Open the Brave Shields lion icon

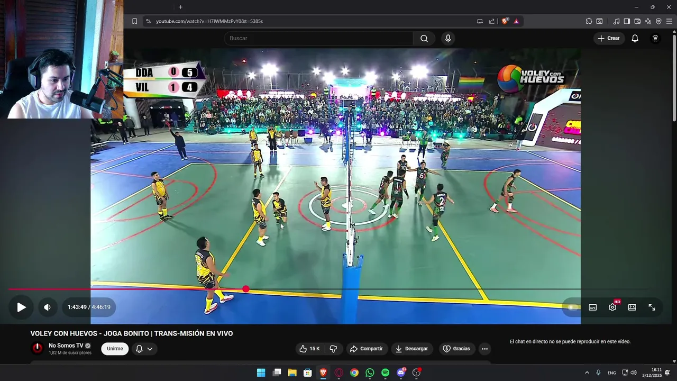(x=505, y=21)
